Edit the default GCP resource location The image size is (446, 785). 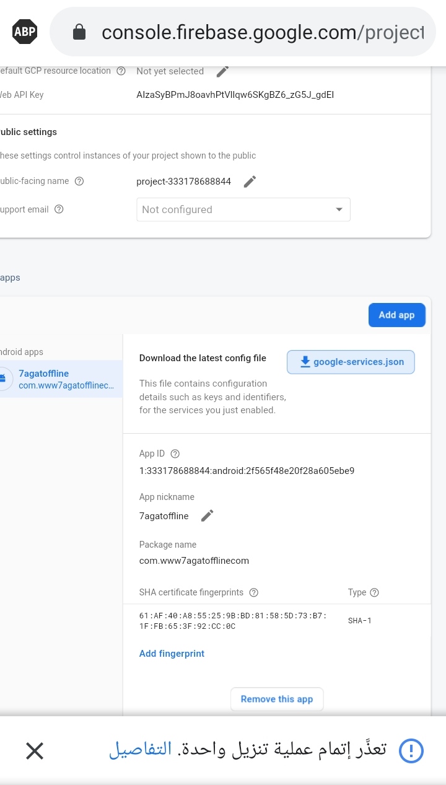(x=222, y=71)
